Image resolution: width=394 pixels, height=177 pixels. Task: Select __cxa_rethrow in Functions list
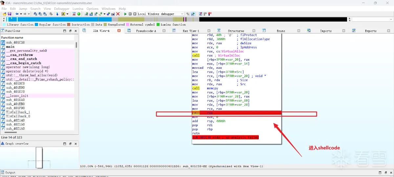coord(37,55)
